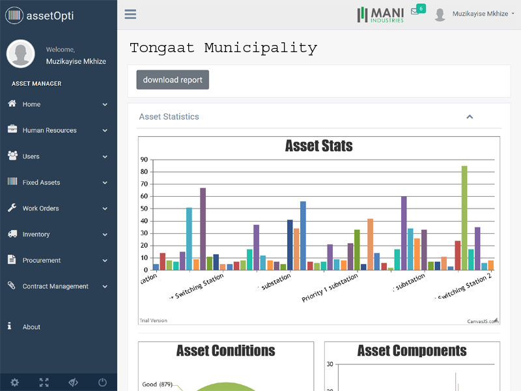Click the info icon beside About
Screen dimensions: 521x391
click(10, 326)
